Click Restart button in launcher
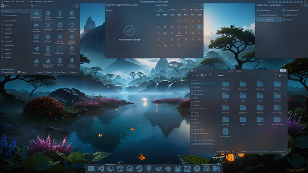Screen dimensions: 308x173 tap(48, 72)
